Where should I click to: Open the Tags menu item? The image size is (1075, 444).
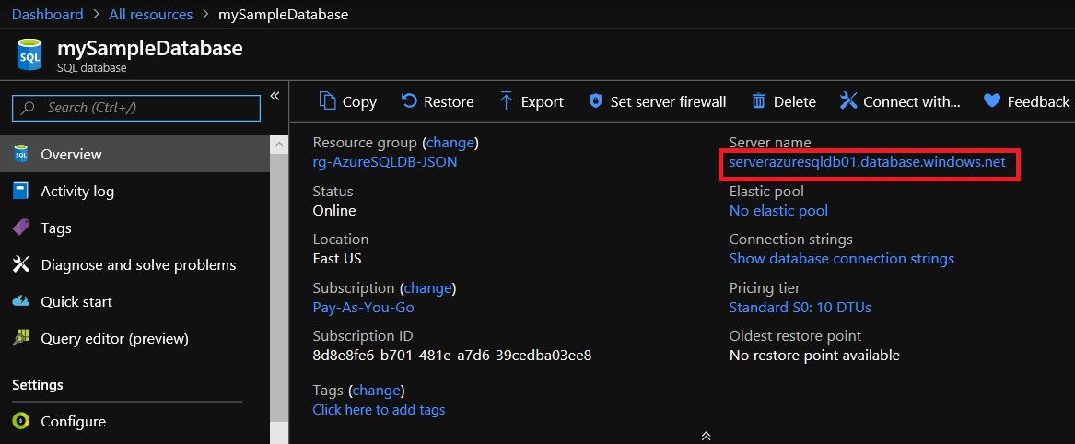tap(135, 228)
